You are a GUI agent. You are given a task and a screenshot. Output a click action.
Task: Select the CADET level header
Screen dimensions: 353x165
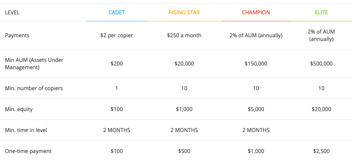click(x=116, y=13)
